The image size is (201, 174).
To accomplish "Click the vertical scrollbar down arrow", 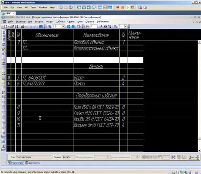I will click(199, 150).
